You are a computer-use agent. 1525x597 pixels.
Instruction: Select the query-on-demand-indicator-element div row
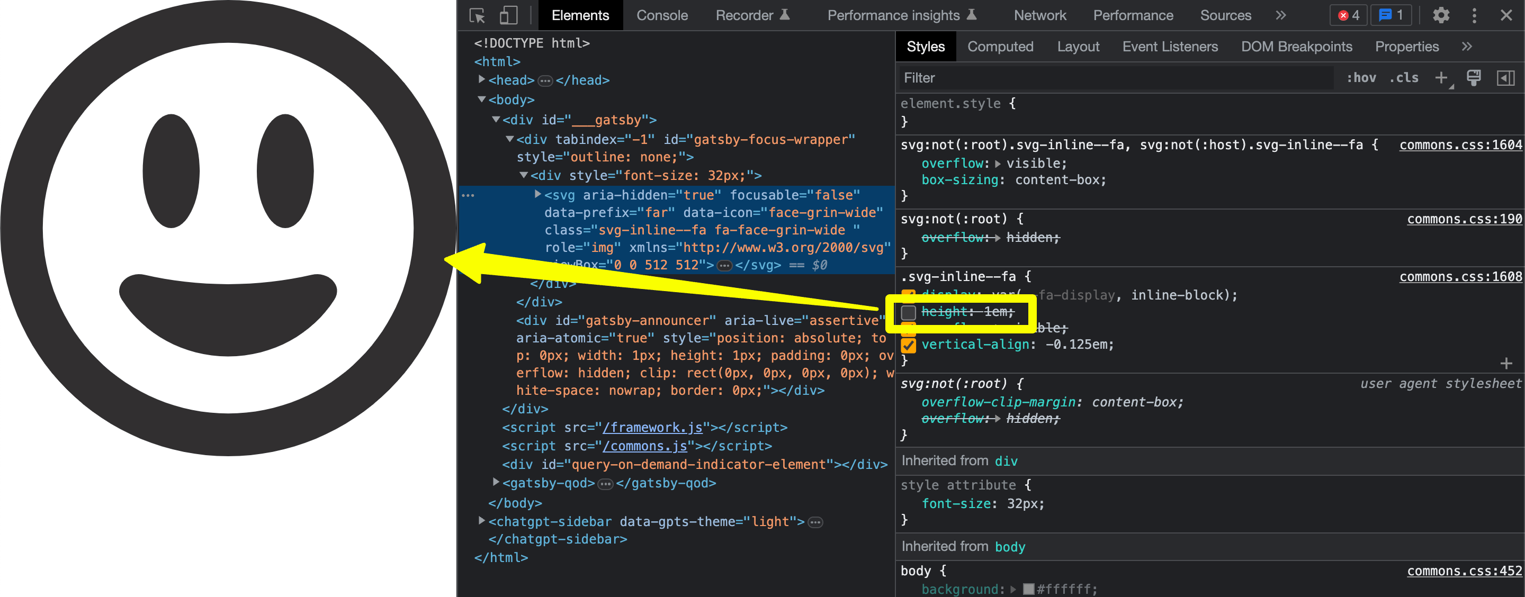point(694,465)
